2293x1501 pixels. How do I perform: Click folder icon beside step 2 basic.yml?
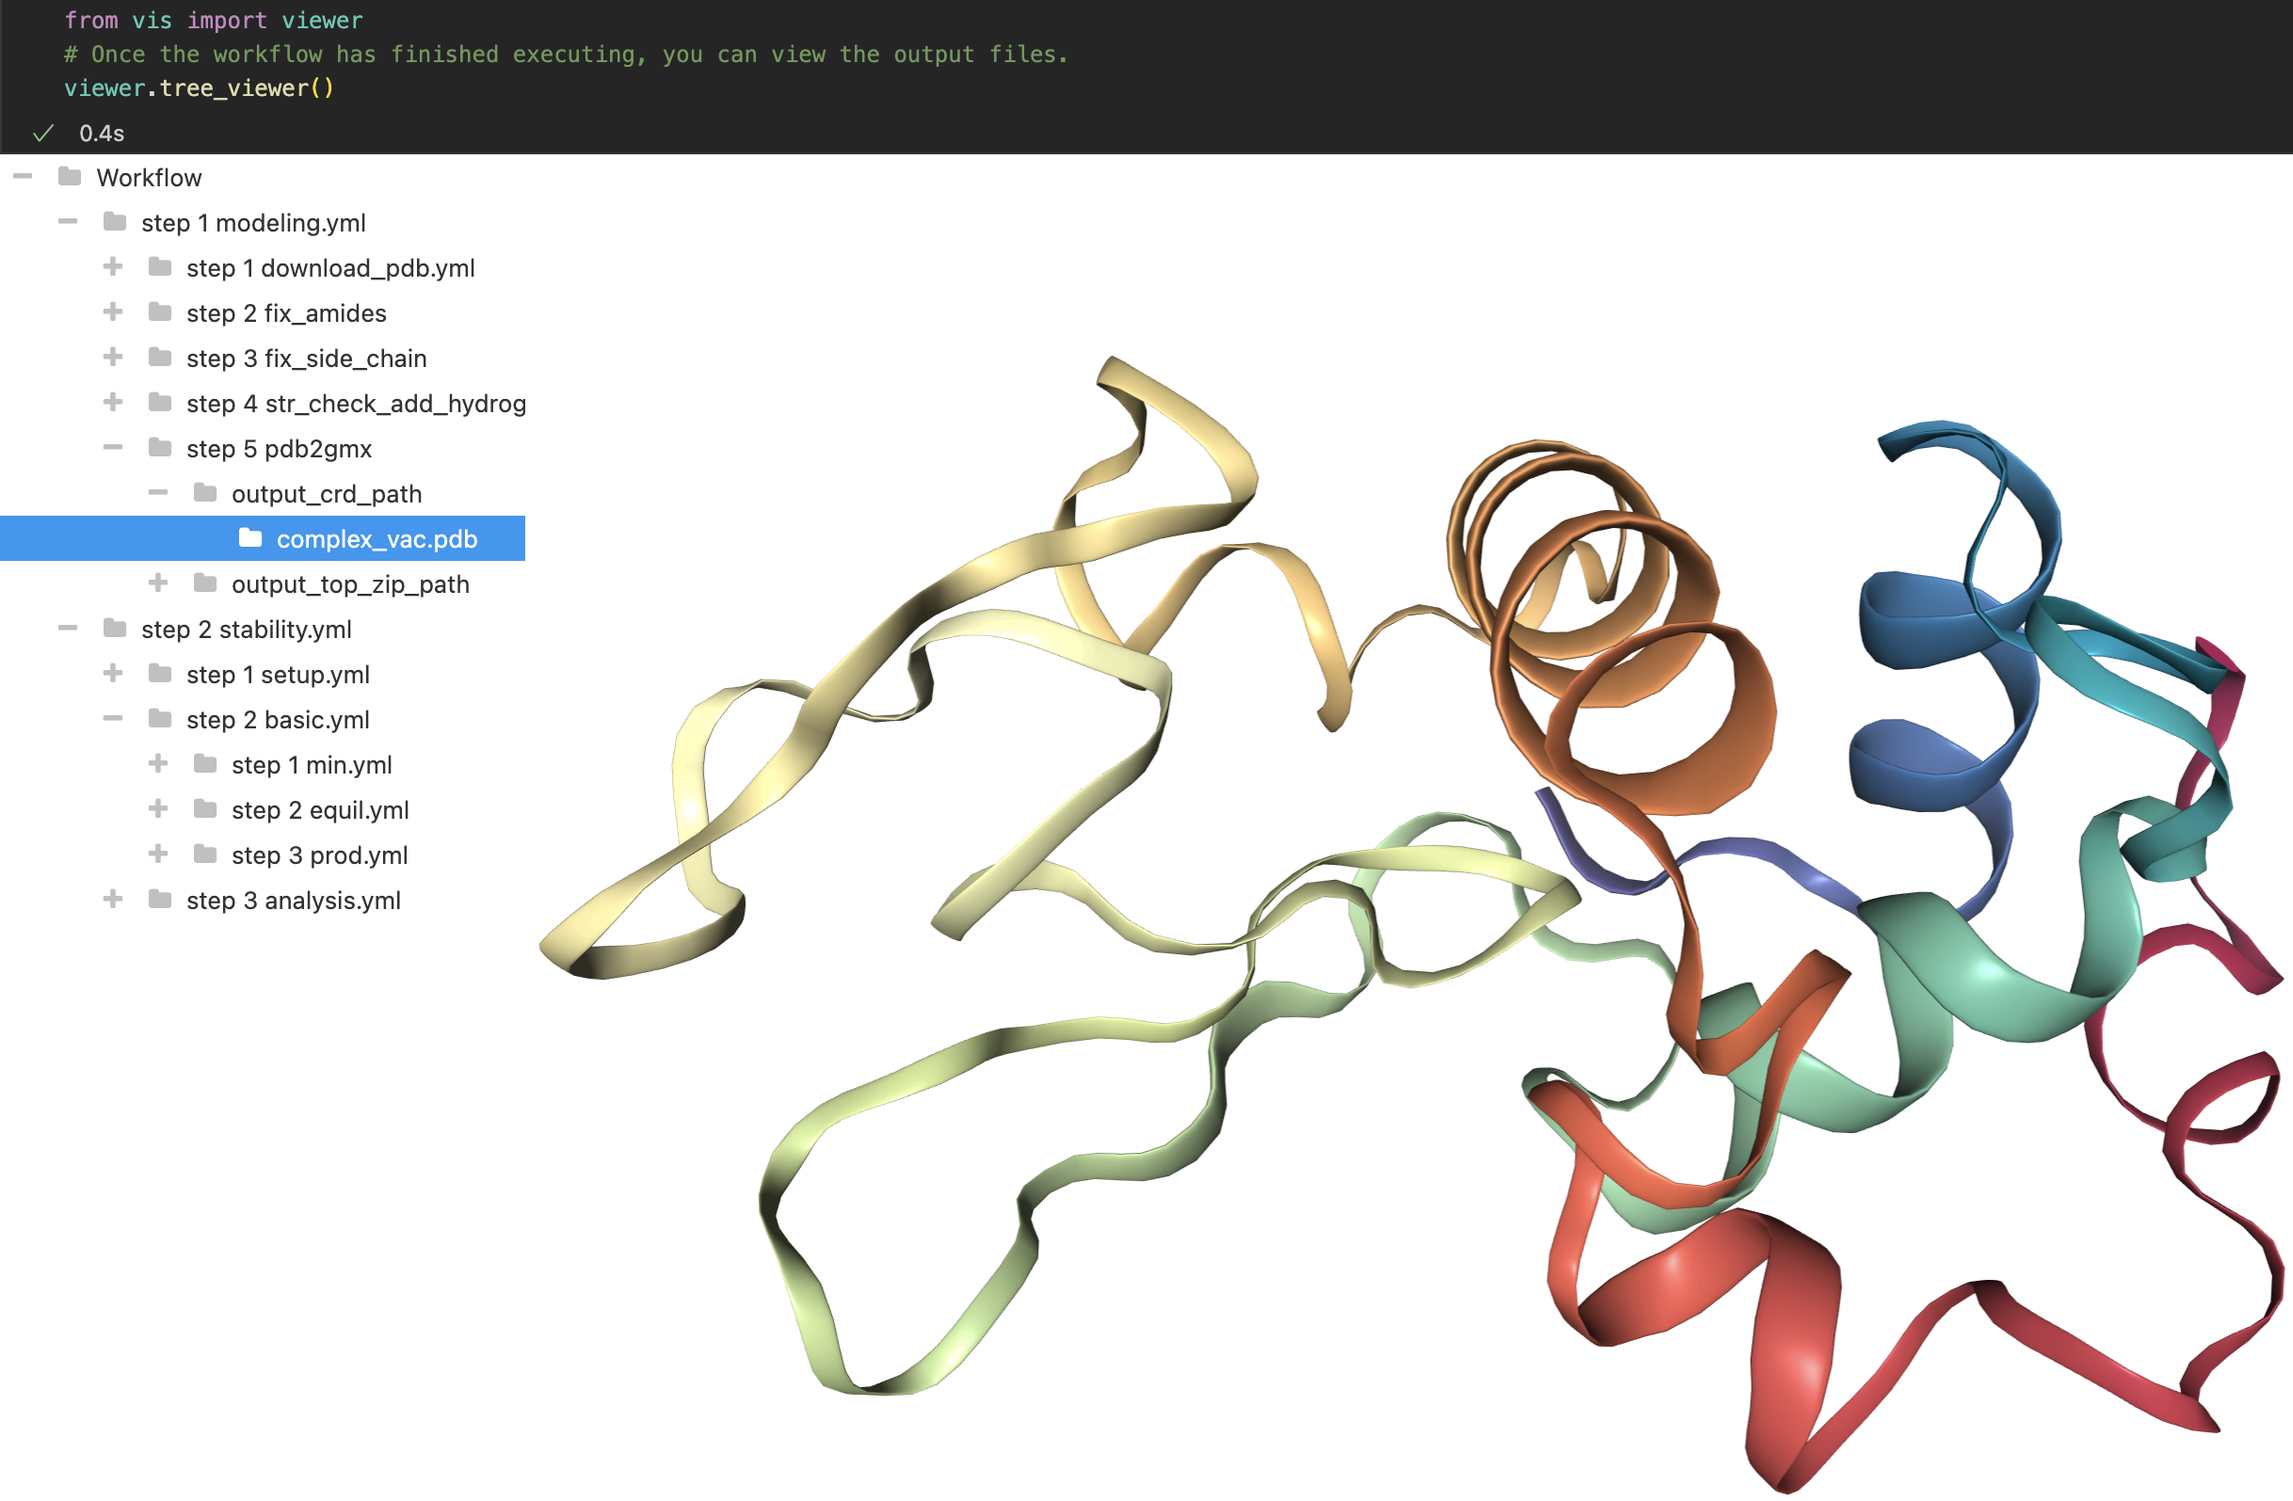click(x=160, y=719)
